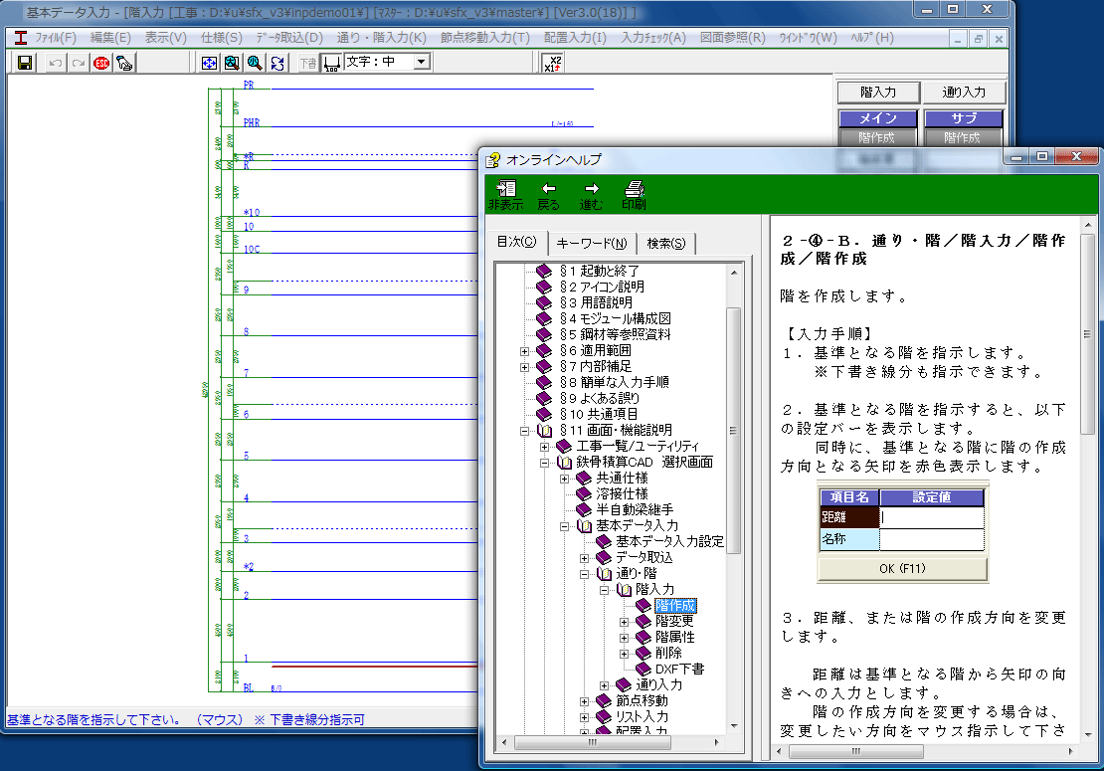Click the OK (F11) button image
Image resolution: width=1104 pixels, height=771 pixels.
tap(903, 569)
